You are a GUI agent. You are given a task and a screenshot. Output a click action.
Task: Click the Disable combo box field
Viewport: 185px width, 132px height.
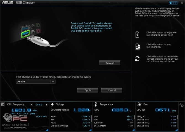(x=36, y=82)
